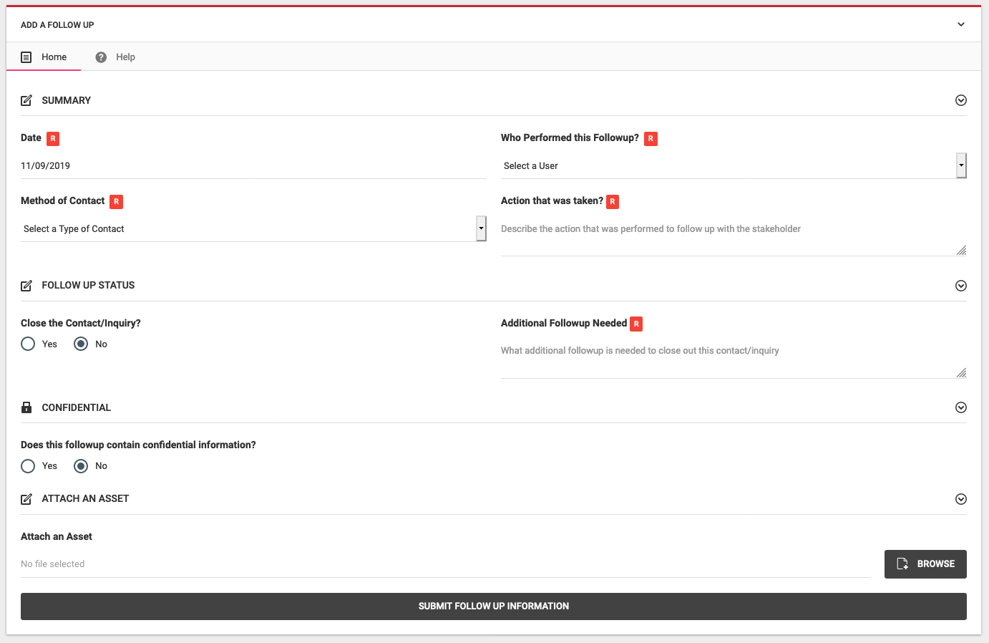Click the Follow Up Status edit icon
989x643 pixels.
26,286
